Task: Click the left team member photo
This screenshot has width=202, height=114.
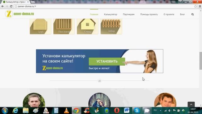Action: 34,100
